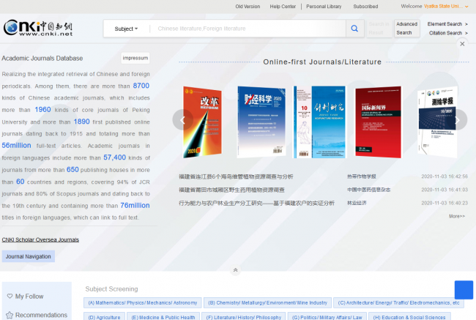
Task: Open Help Center
Action: tap(283, 7)
